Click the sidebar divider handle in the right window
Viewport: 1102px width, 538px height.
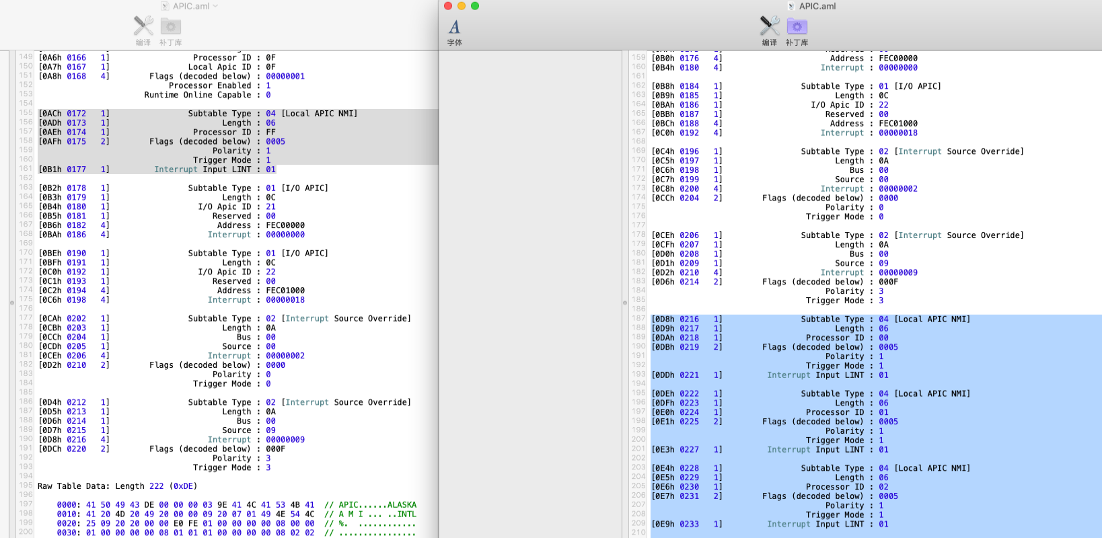pyautogui.click(x=625, y=303)
